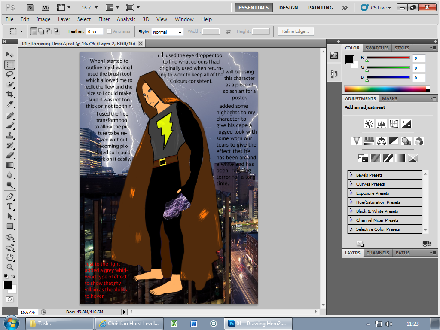Select the Quick Selection tool
Viewport: 440px width, 330px height.
[x=10, y=84]
